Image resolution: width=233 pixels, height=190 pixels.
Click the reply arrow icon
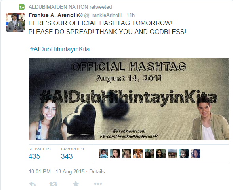point(32,184)
